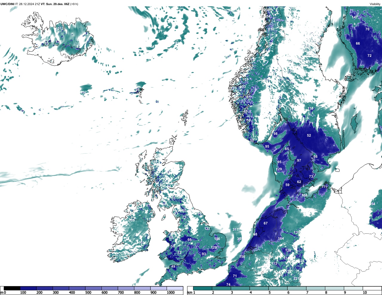Click visibility value "49" over southwest England
The image size is (382, 295).
click(x=173, y=266)
